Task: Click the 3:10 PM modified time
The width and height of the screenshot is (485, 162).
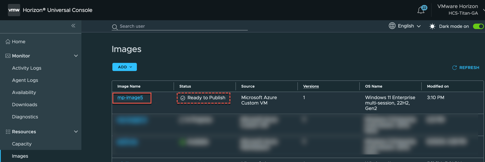Action: coord(436,98)
